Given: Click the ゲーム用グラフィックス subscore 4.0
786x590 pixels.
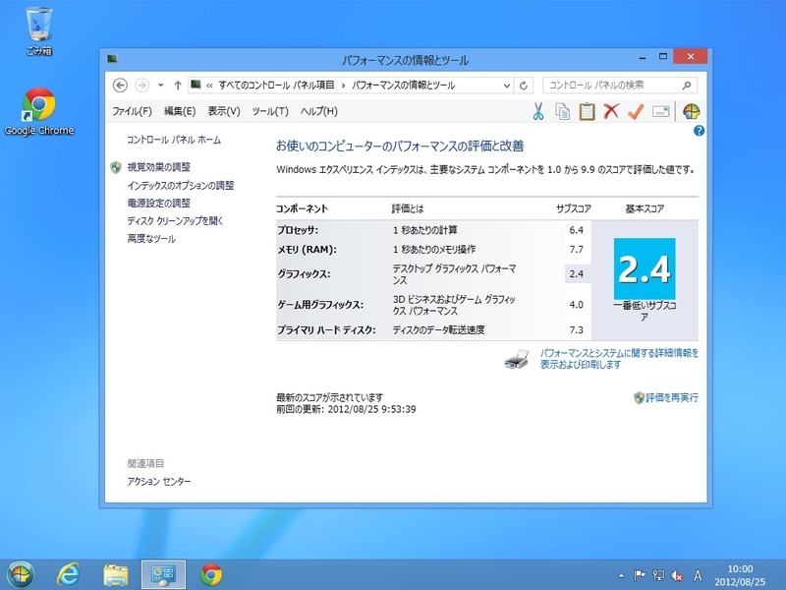Looking at the screenshot, I should (x=577, y=305).
